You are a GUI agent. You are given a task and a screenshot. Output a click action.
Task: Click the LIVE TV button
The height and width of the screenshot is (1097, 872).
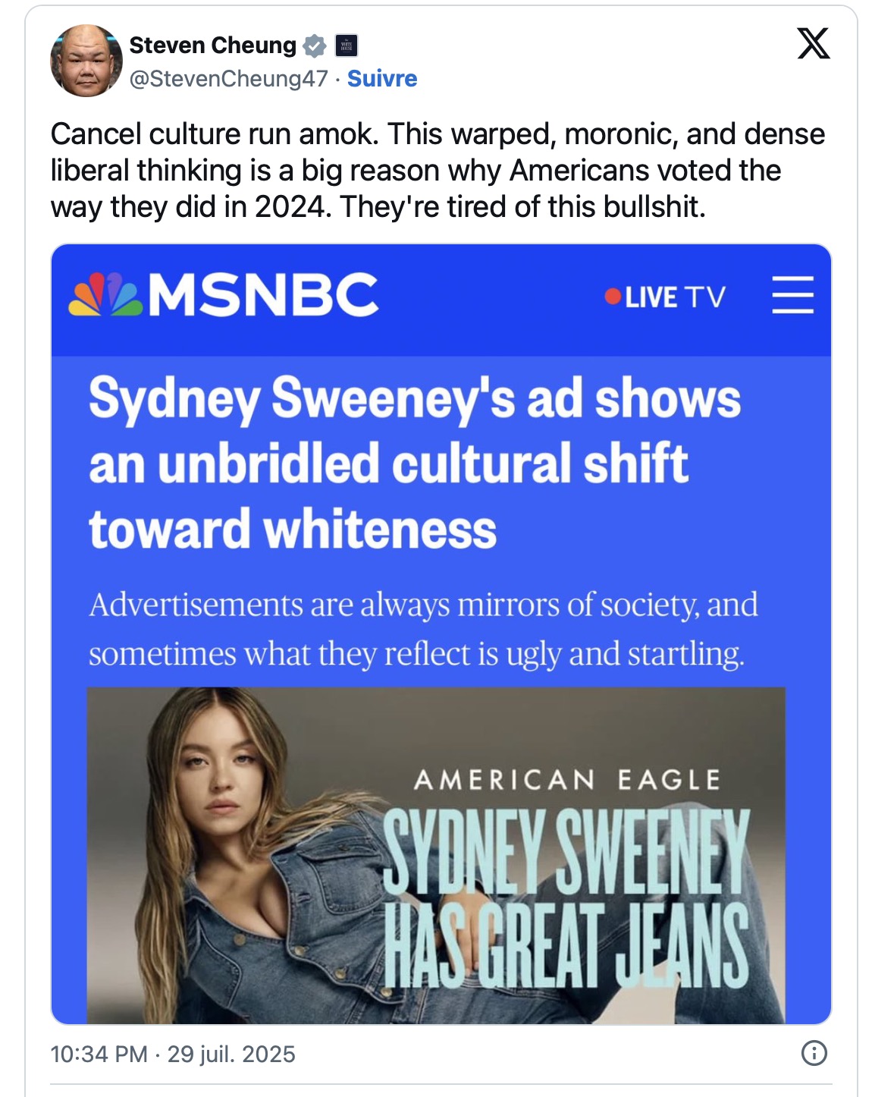(x=665, y=297)
